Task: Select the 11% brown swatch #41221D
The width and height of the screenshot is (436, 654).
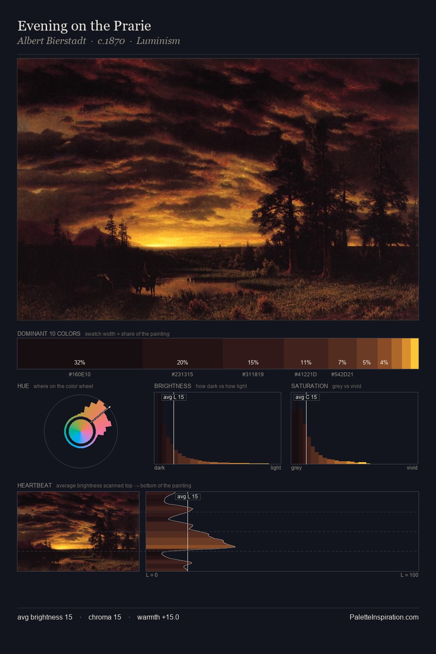Action: point(306,354)
